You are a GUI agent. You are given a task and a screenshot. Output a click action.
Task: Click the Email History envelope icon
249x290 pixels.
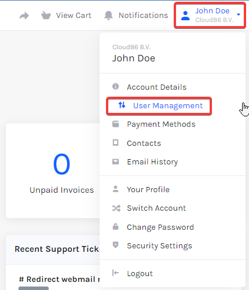[116, 161]
